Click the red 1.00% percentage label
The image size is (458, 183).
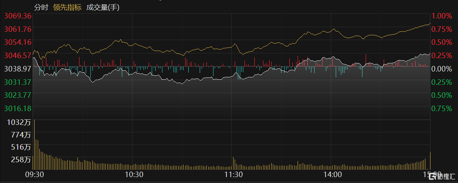tap(441, 16)
